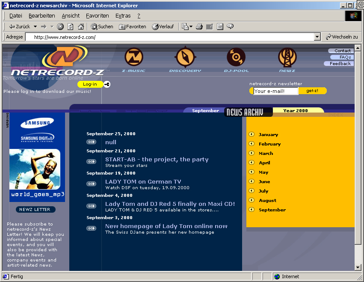Refresh the page with the Refresh icon
The height and width of the screenshot is (282, 364).
(70, 27)
